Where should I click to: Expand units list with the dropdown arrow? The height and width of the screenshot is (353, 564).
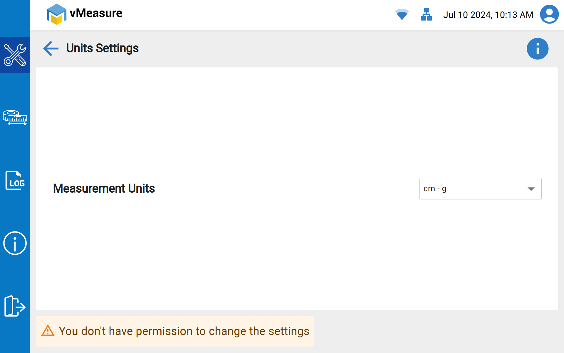[x=531, y=189]
